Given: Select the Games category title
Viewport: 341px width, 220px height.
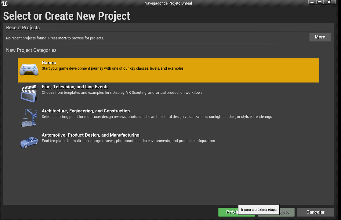Looking at the screenshot, I should pyautogui.click(x=49, y=63).
